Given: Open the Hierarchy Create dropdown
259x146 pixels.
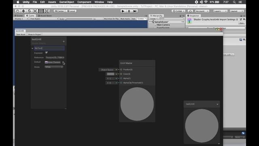Looking at the screenshot, I should point(154,19).
